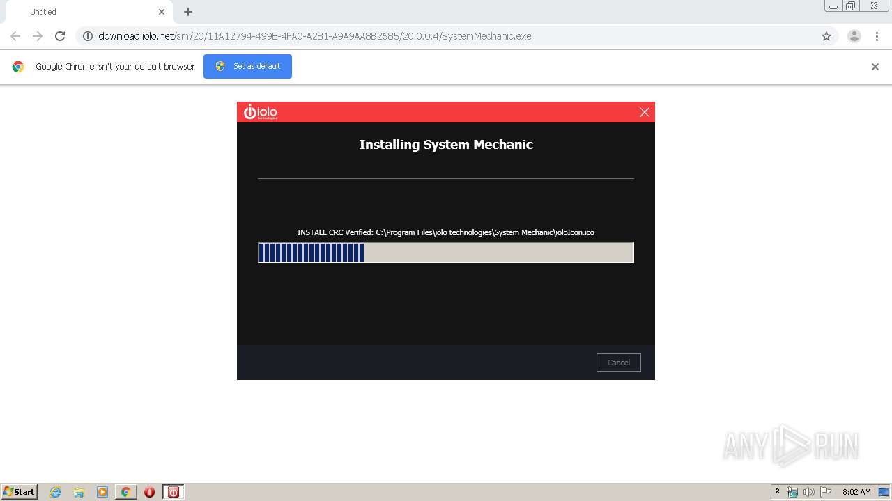Reload the current page

click(60, 36)
